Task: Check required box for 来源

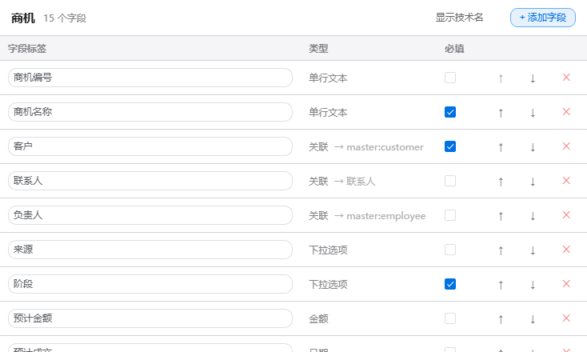Action: coord(450,250)
